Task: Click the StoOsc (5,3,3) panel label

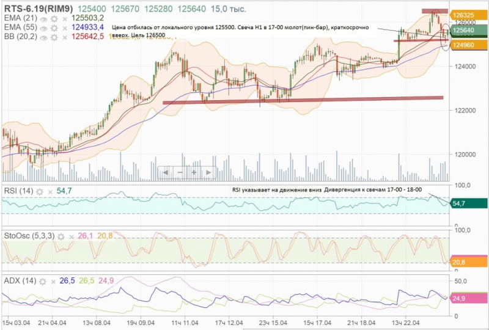Action: [29, 236]
